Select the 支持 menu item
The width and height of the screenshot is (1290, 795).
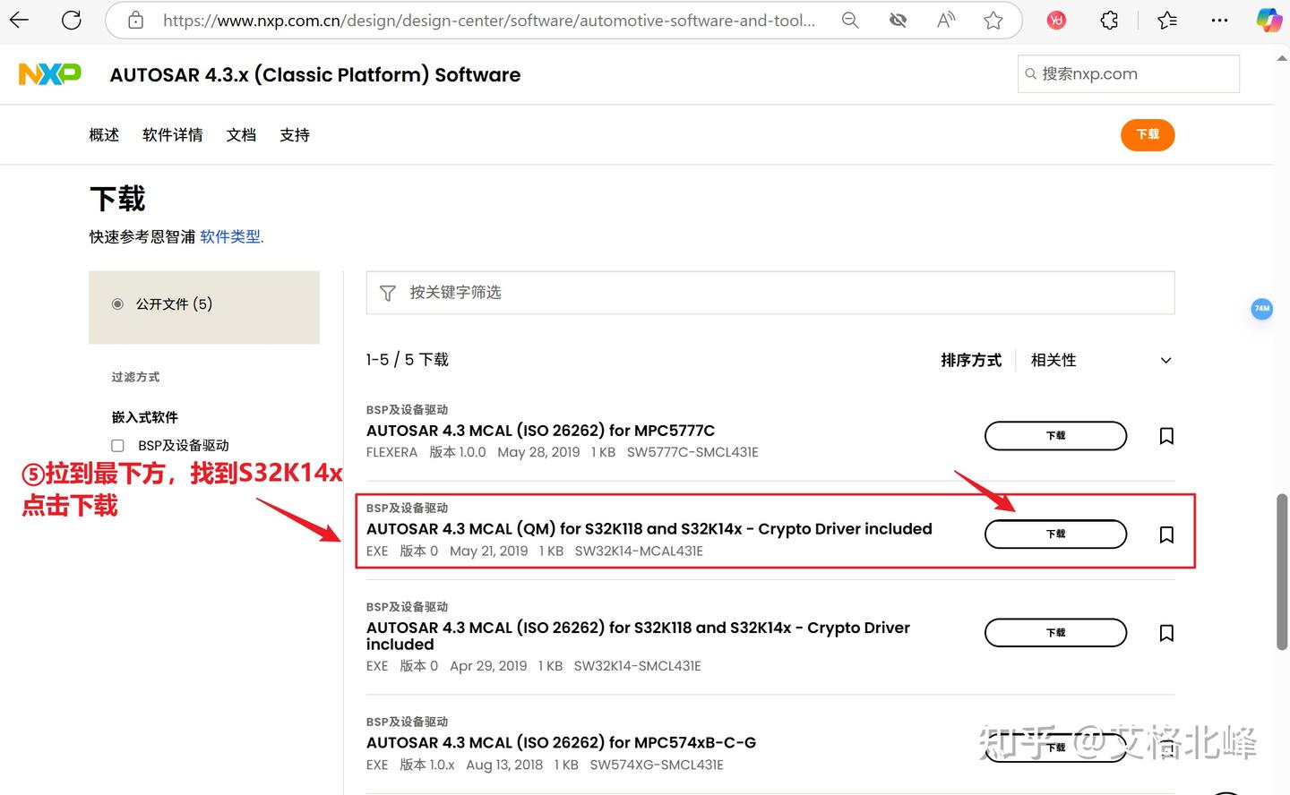(294, 134)
